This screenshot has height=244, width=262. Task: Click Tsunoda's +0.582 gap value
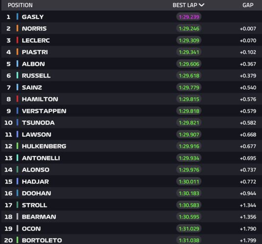[x=248, y=123]
